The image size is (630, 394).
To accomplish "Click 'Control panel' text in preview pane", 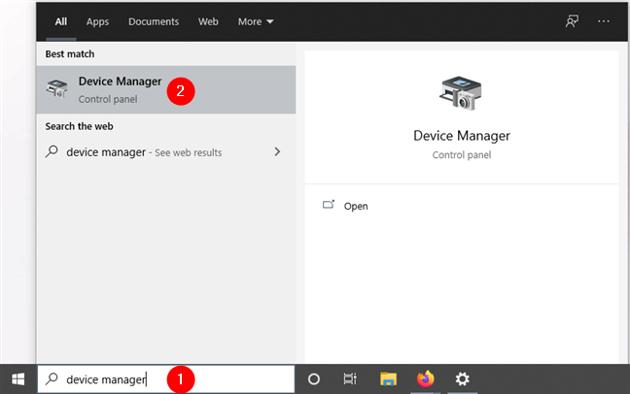I will click(x=462, y=155).
